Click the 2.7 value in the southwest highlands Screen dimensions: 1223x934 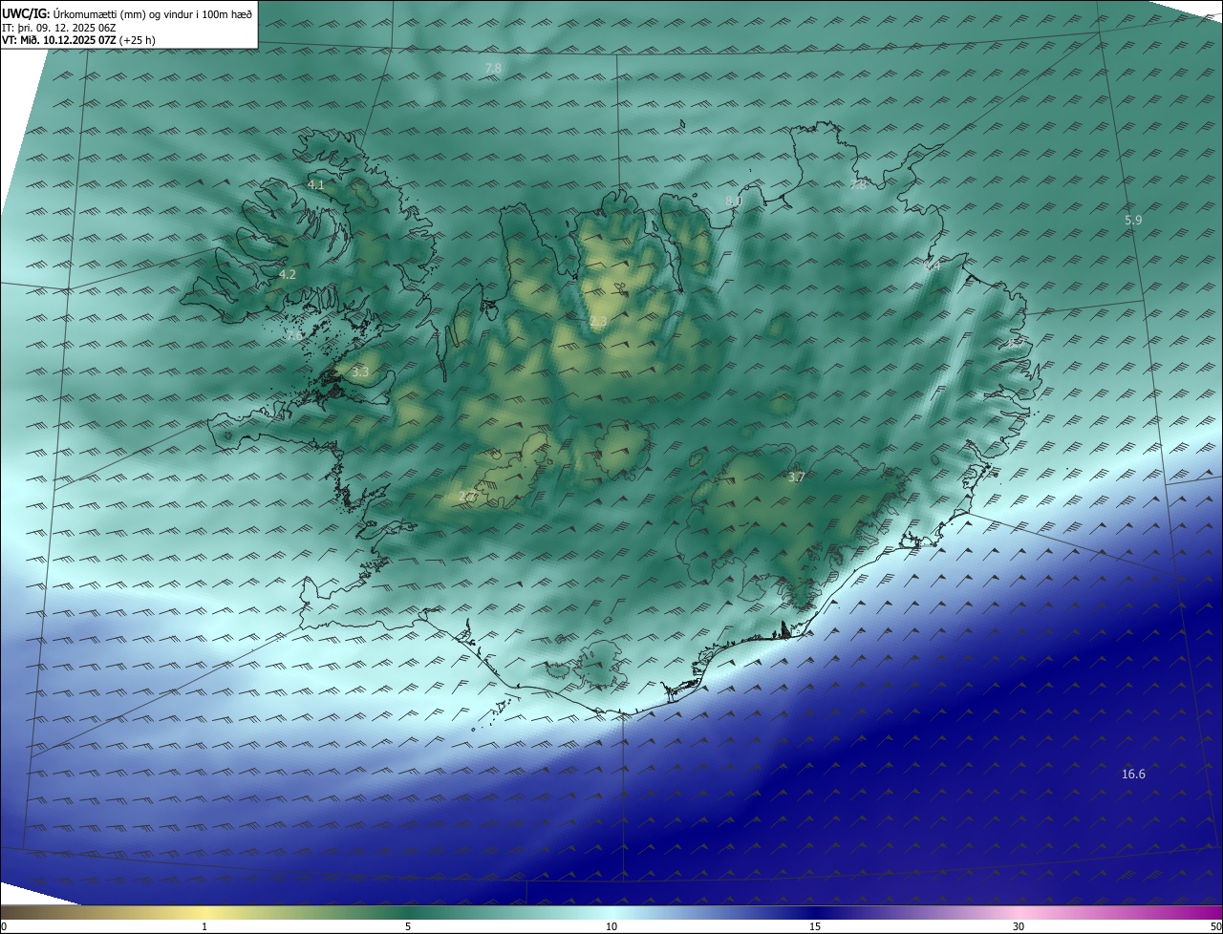[466, 496]
